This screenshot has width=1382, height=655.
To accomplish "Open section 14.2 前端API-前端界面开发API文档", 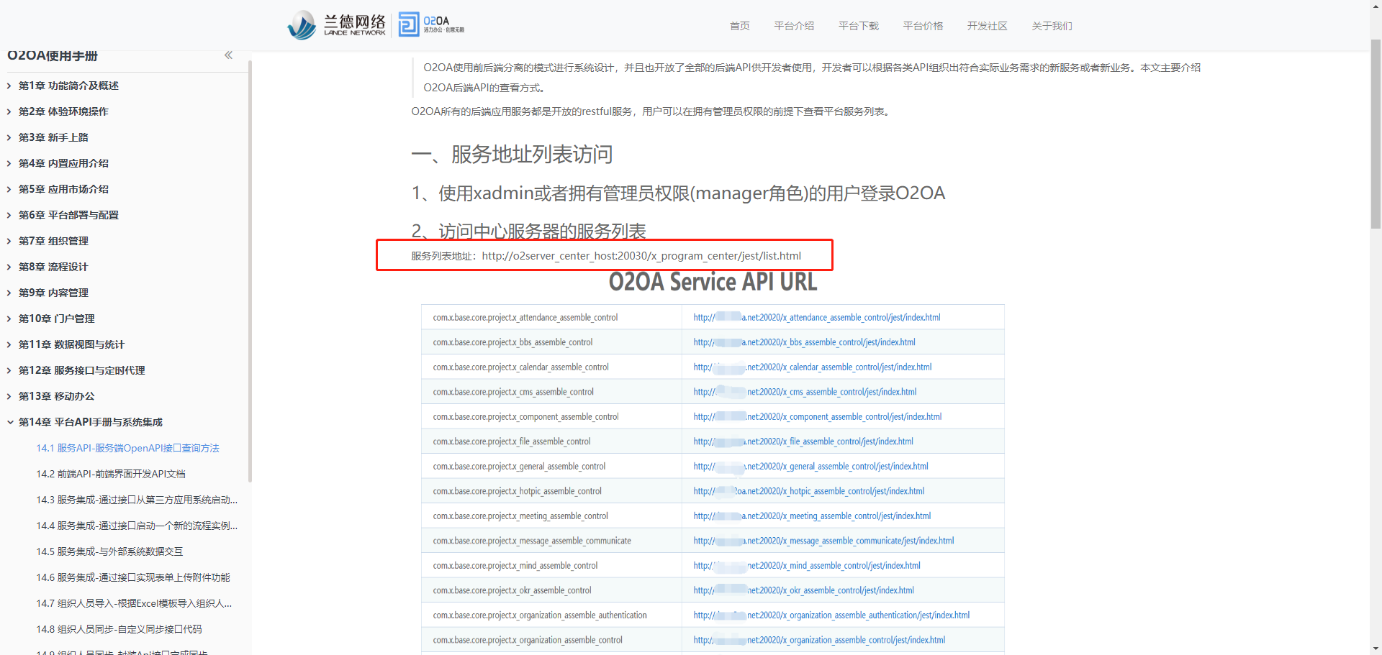I will [x=111, y=474].
